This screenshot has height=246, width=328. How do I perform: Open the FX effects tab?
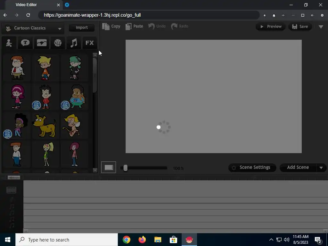click(x=90, y=43)
